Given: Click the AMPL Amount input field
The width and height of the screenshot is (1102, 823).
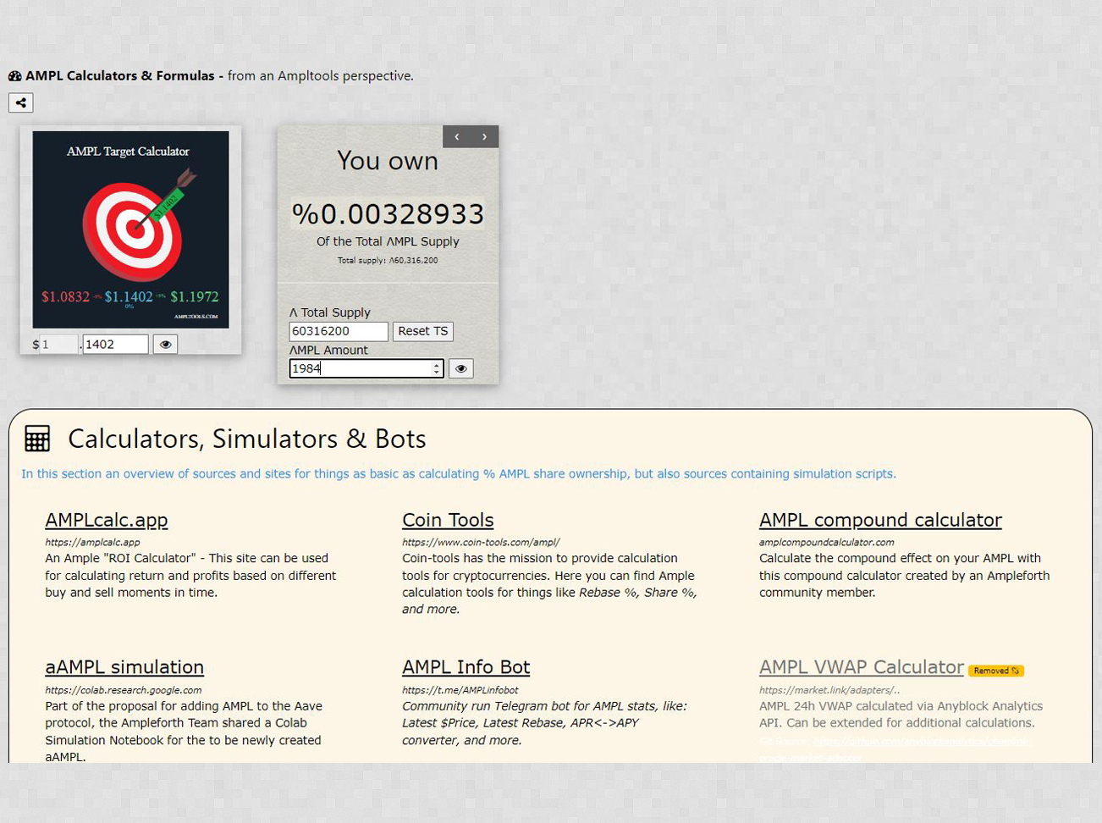Looking at the screenshot, I should pyautogui.click(x=360, y=369).
